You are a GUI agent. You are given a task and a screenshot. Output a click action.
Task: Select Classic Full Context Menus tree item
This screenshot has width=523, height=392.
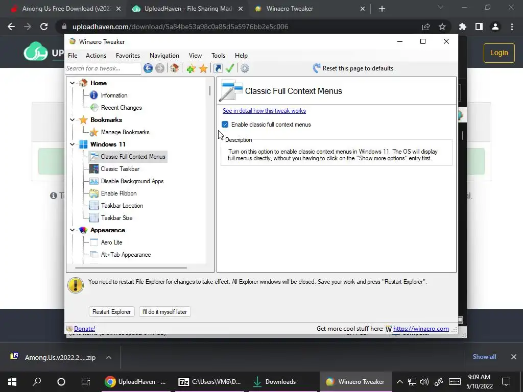[x=128, y=157]
